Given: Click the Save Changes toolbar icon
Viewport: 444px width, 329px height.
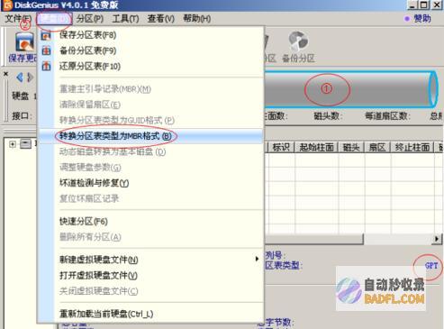Looking at the screenshot, I should point(24,43).
